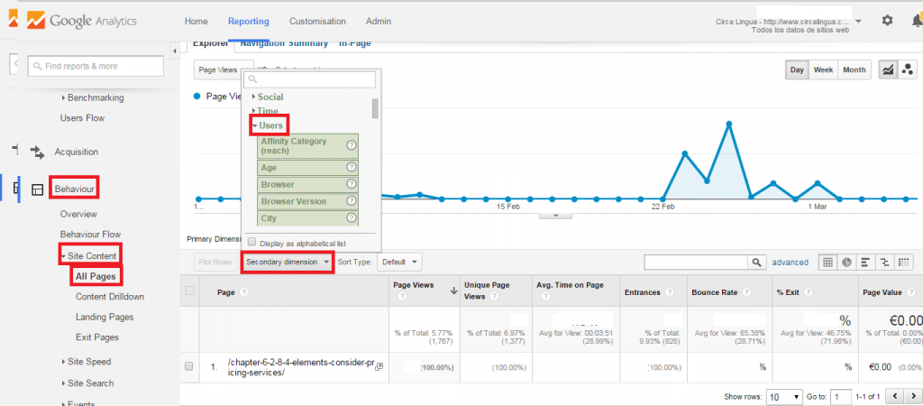Select the Age dimension
Image resolution: width=923 pixels, height=406 pixels.
coord(308,167)
